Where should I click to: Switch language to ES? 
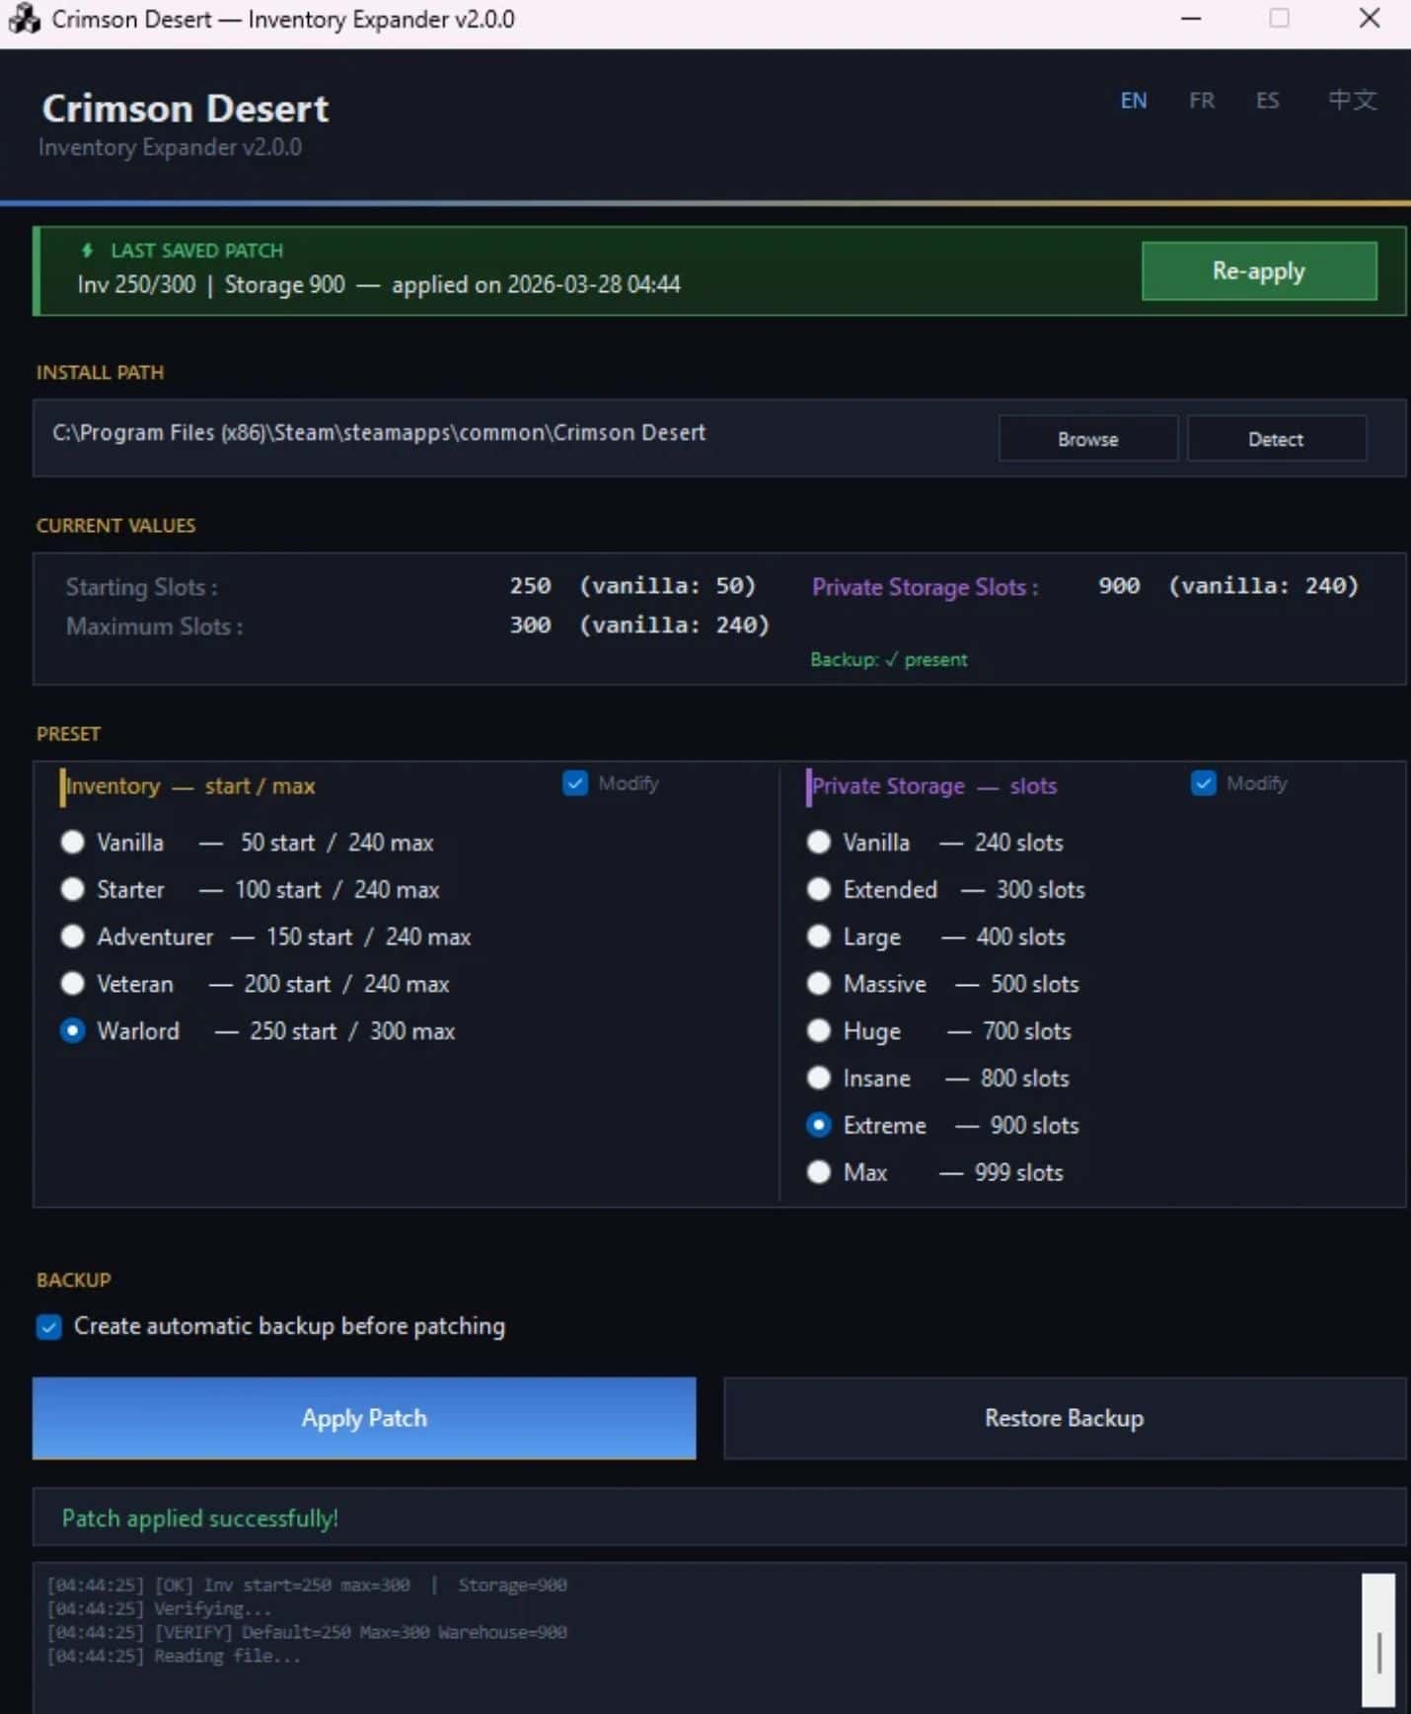tap(1267, 101)
